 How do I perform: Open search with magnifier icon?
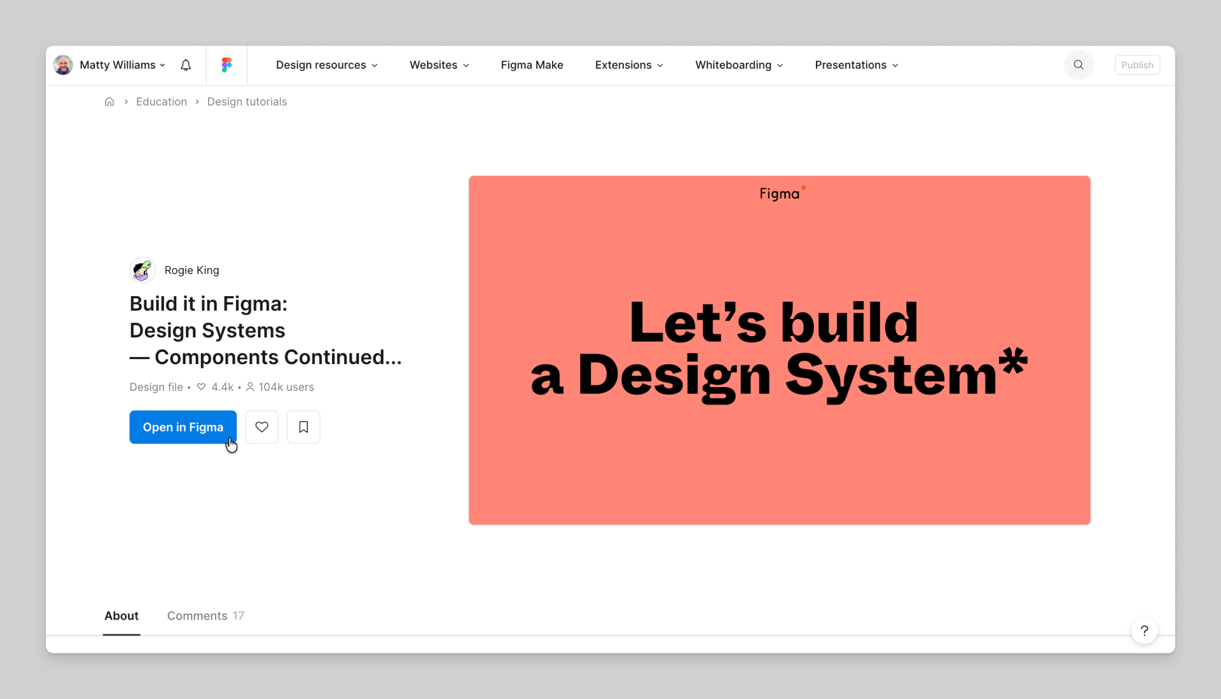1079,65
